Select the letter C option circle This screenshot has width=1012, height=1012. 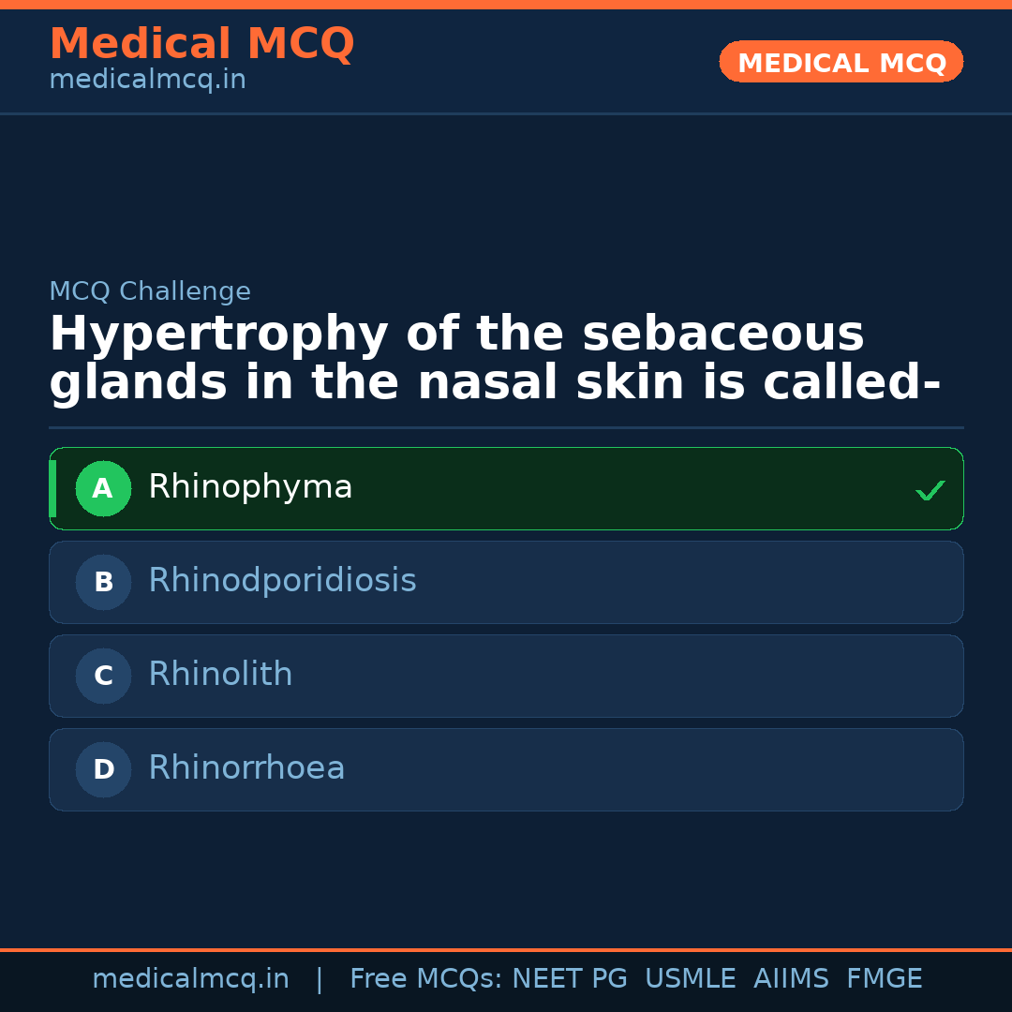point(103,676)
